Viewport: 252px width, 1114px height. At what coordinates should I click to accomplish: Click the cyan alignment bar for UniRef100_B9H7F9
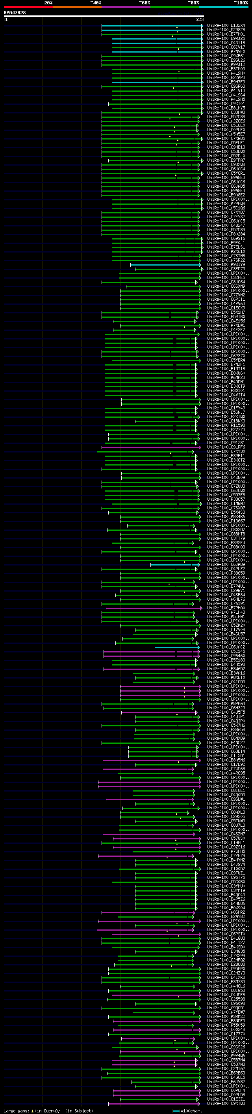pos(157,82)
